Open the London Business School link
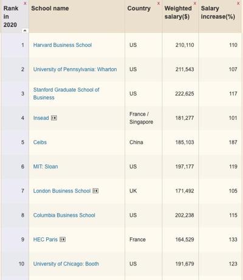 click(62, 191)
